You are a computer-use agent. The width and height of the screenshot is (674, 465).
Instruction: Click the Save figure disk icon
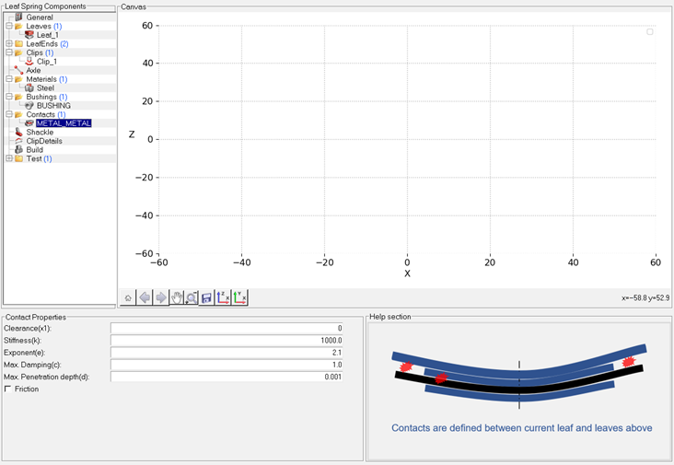207,297
